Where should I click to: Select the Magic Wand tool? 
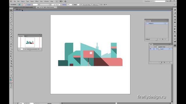(x=11, y=15)
